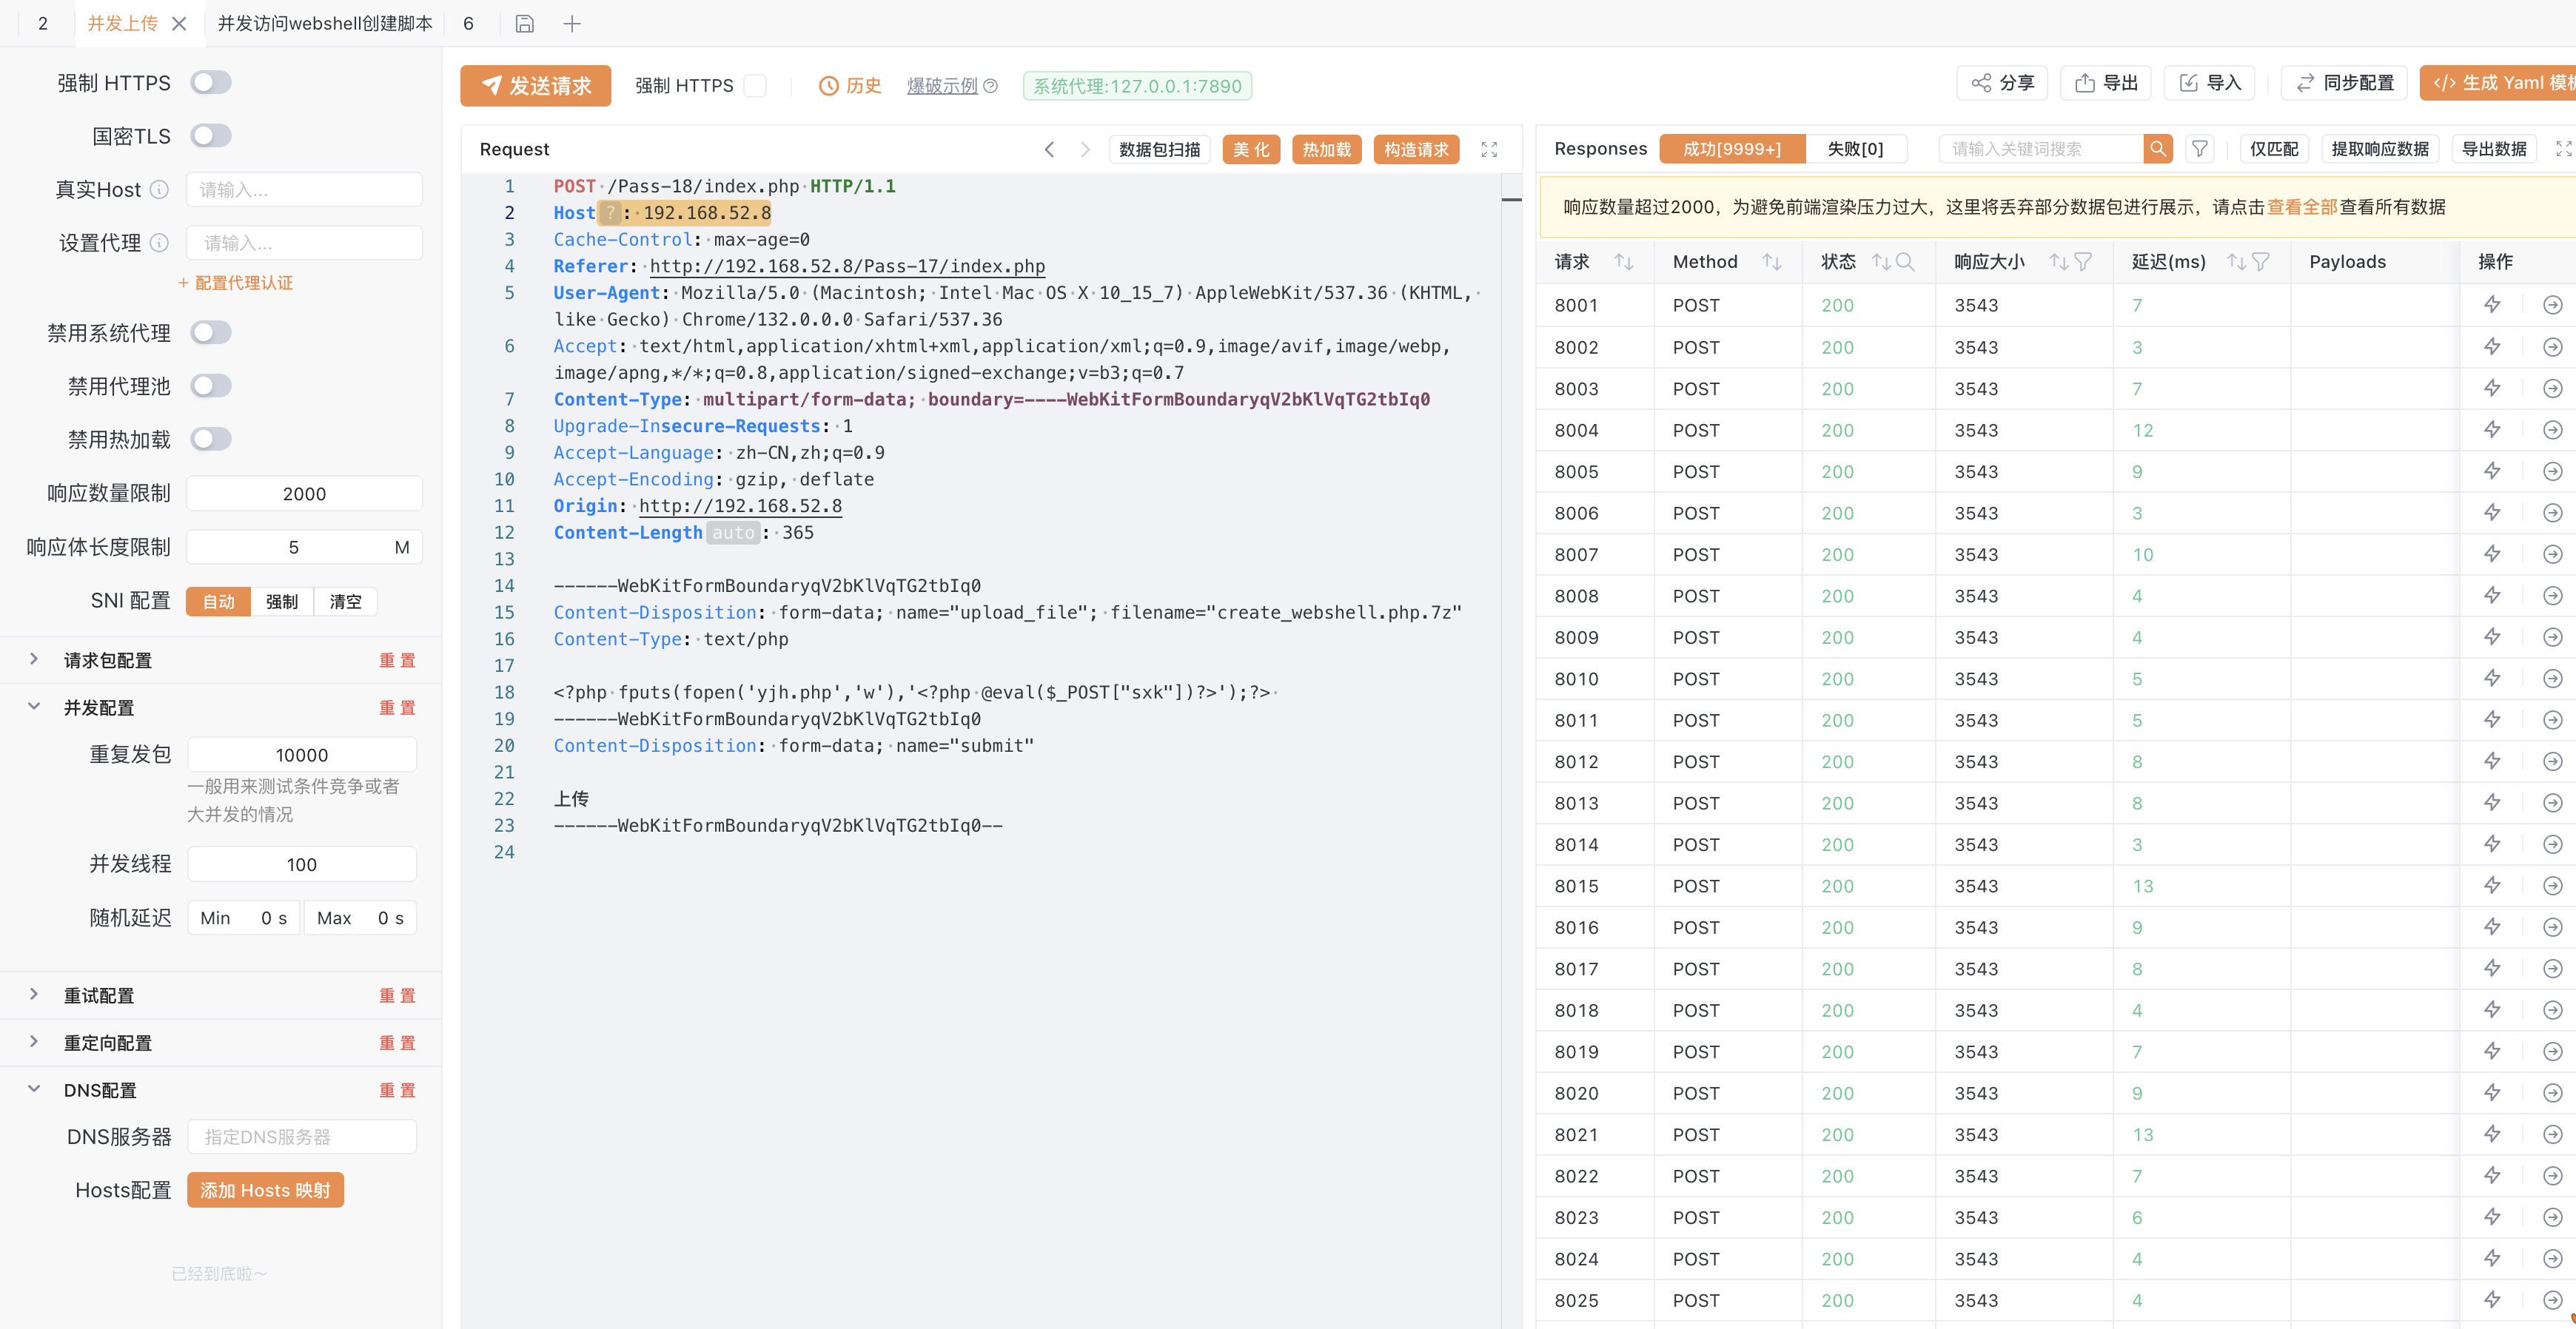Toggle the 强制 HTTPS switch in sidebar
This screenshot has width=2576, height=1329.
211,82
